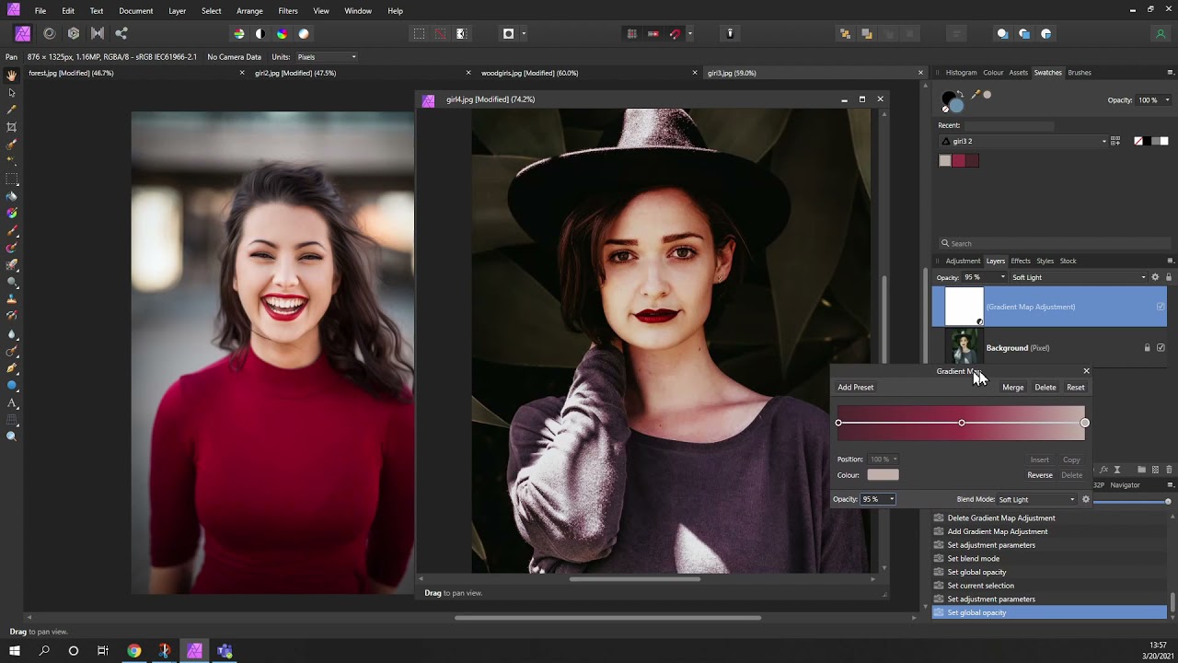Toggle the Quick Mask icon

coord(508,34)
